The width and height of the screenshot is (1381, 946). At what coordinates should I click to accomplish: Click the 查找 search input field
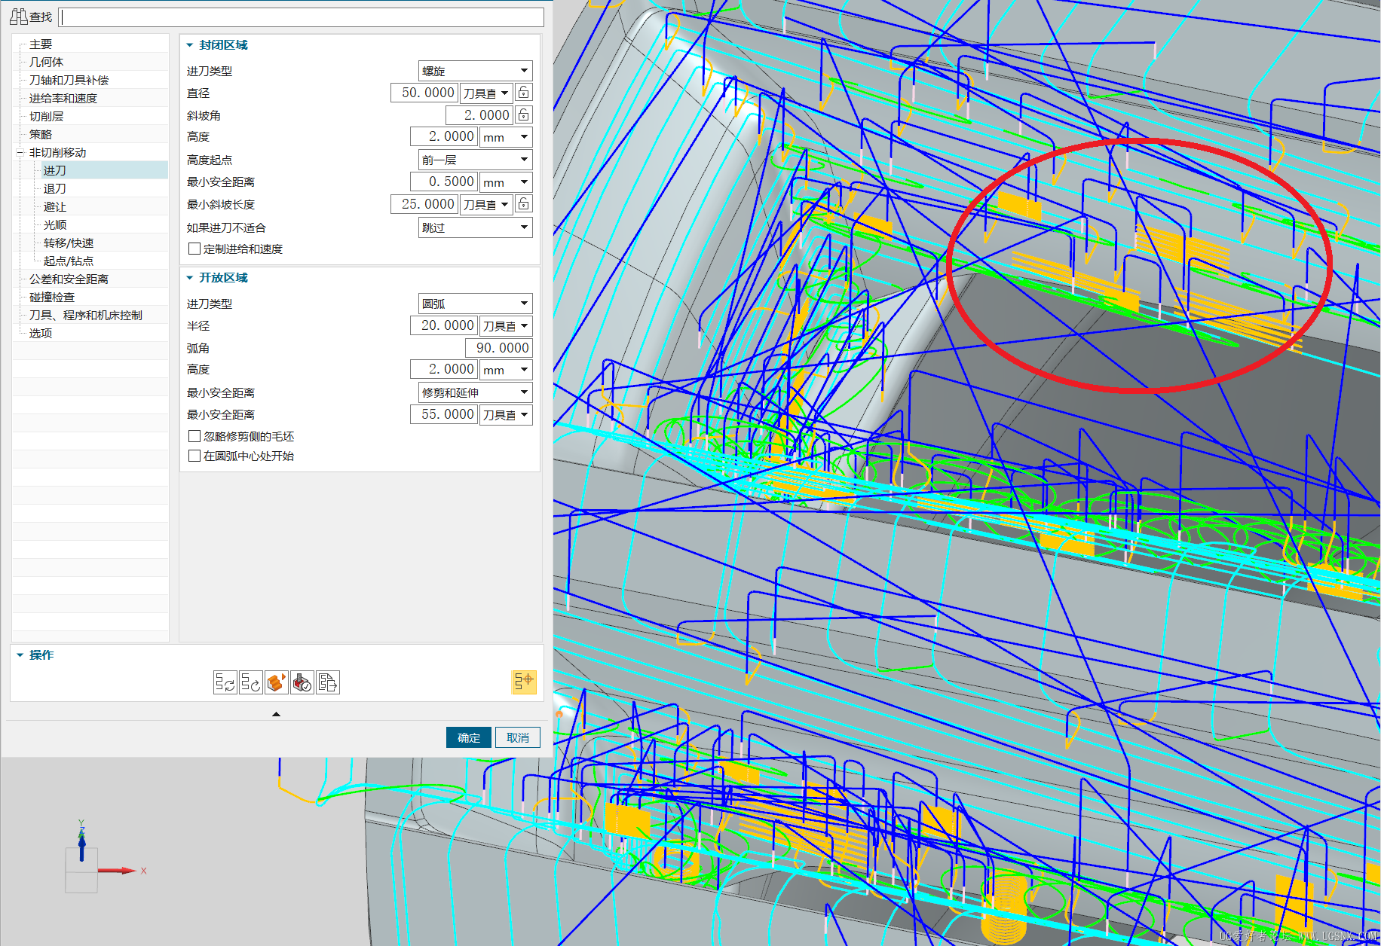point(302,17)
